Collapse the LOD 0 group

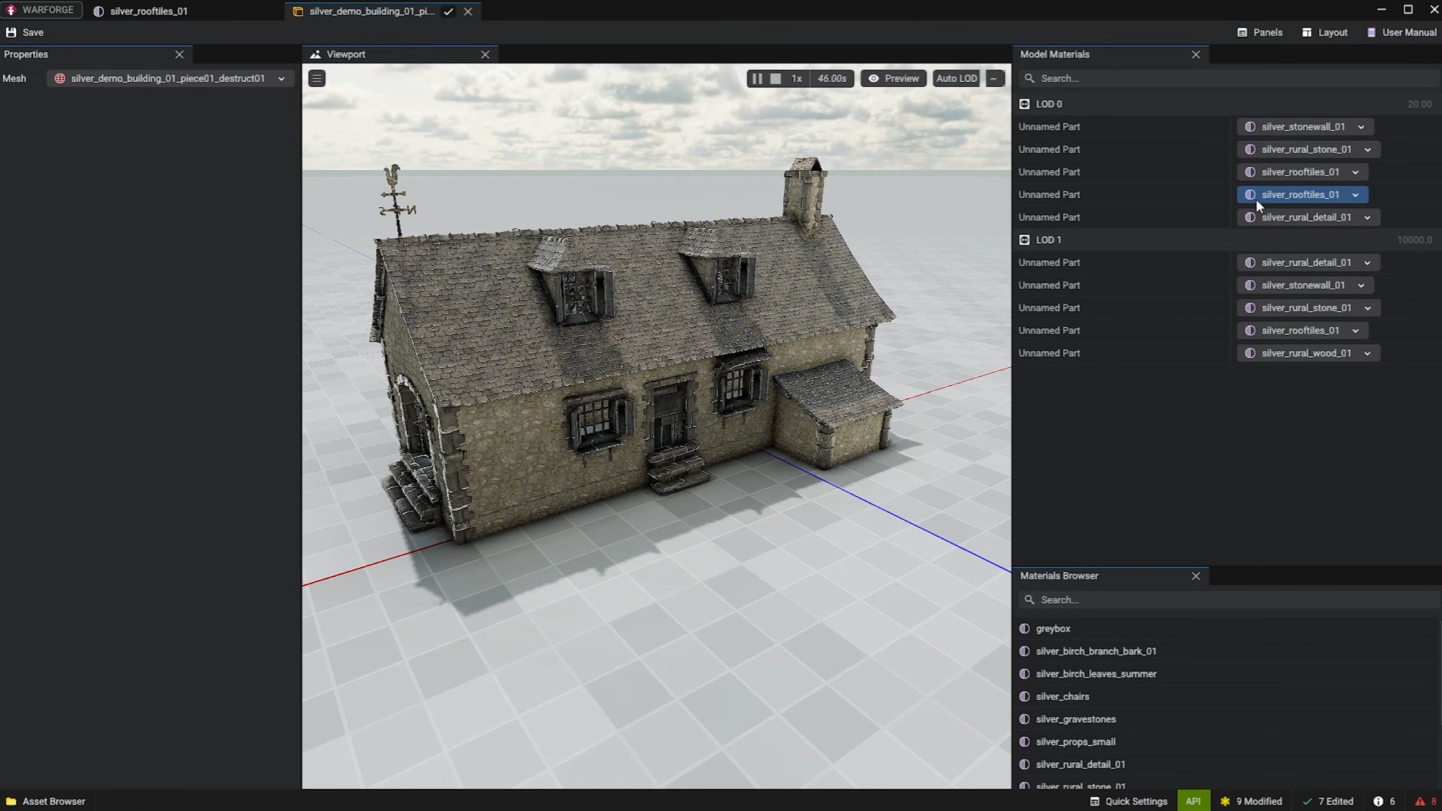pyautogui.click(x=1025, y=104)
